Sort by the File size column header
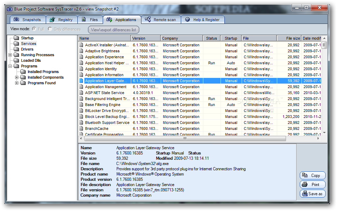 click(289, 38)
